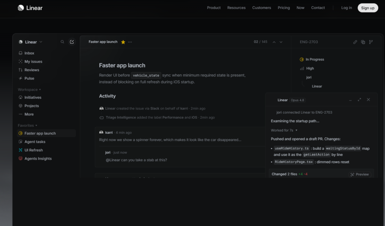Open the Contact page link

coord(318,8)
